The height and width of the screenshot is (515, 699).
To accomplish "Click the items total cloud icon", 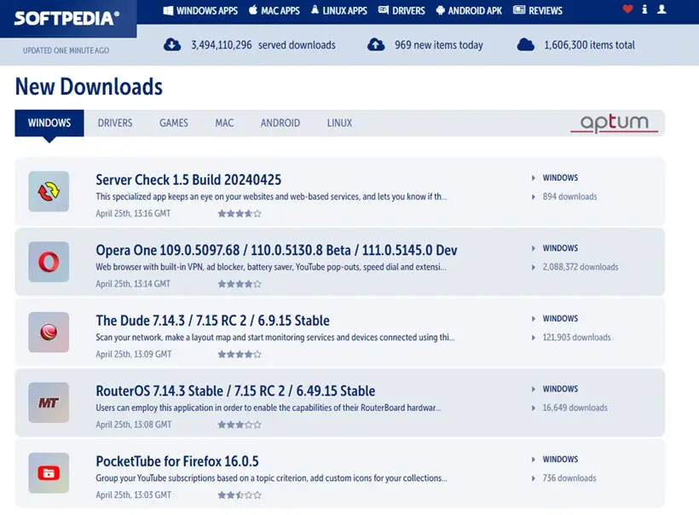I will (526, 44).
